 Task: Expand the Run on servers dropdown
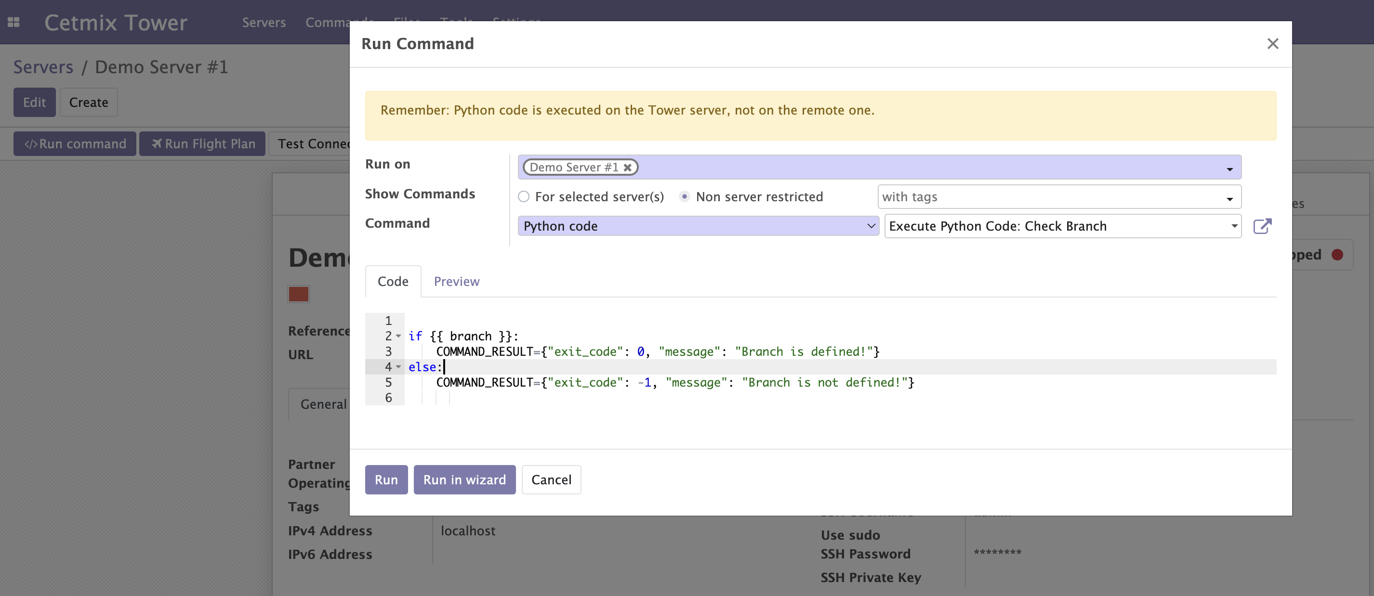(x=1229, y=169)
